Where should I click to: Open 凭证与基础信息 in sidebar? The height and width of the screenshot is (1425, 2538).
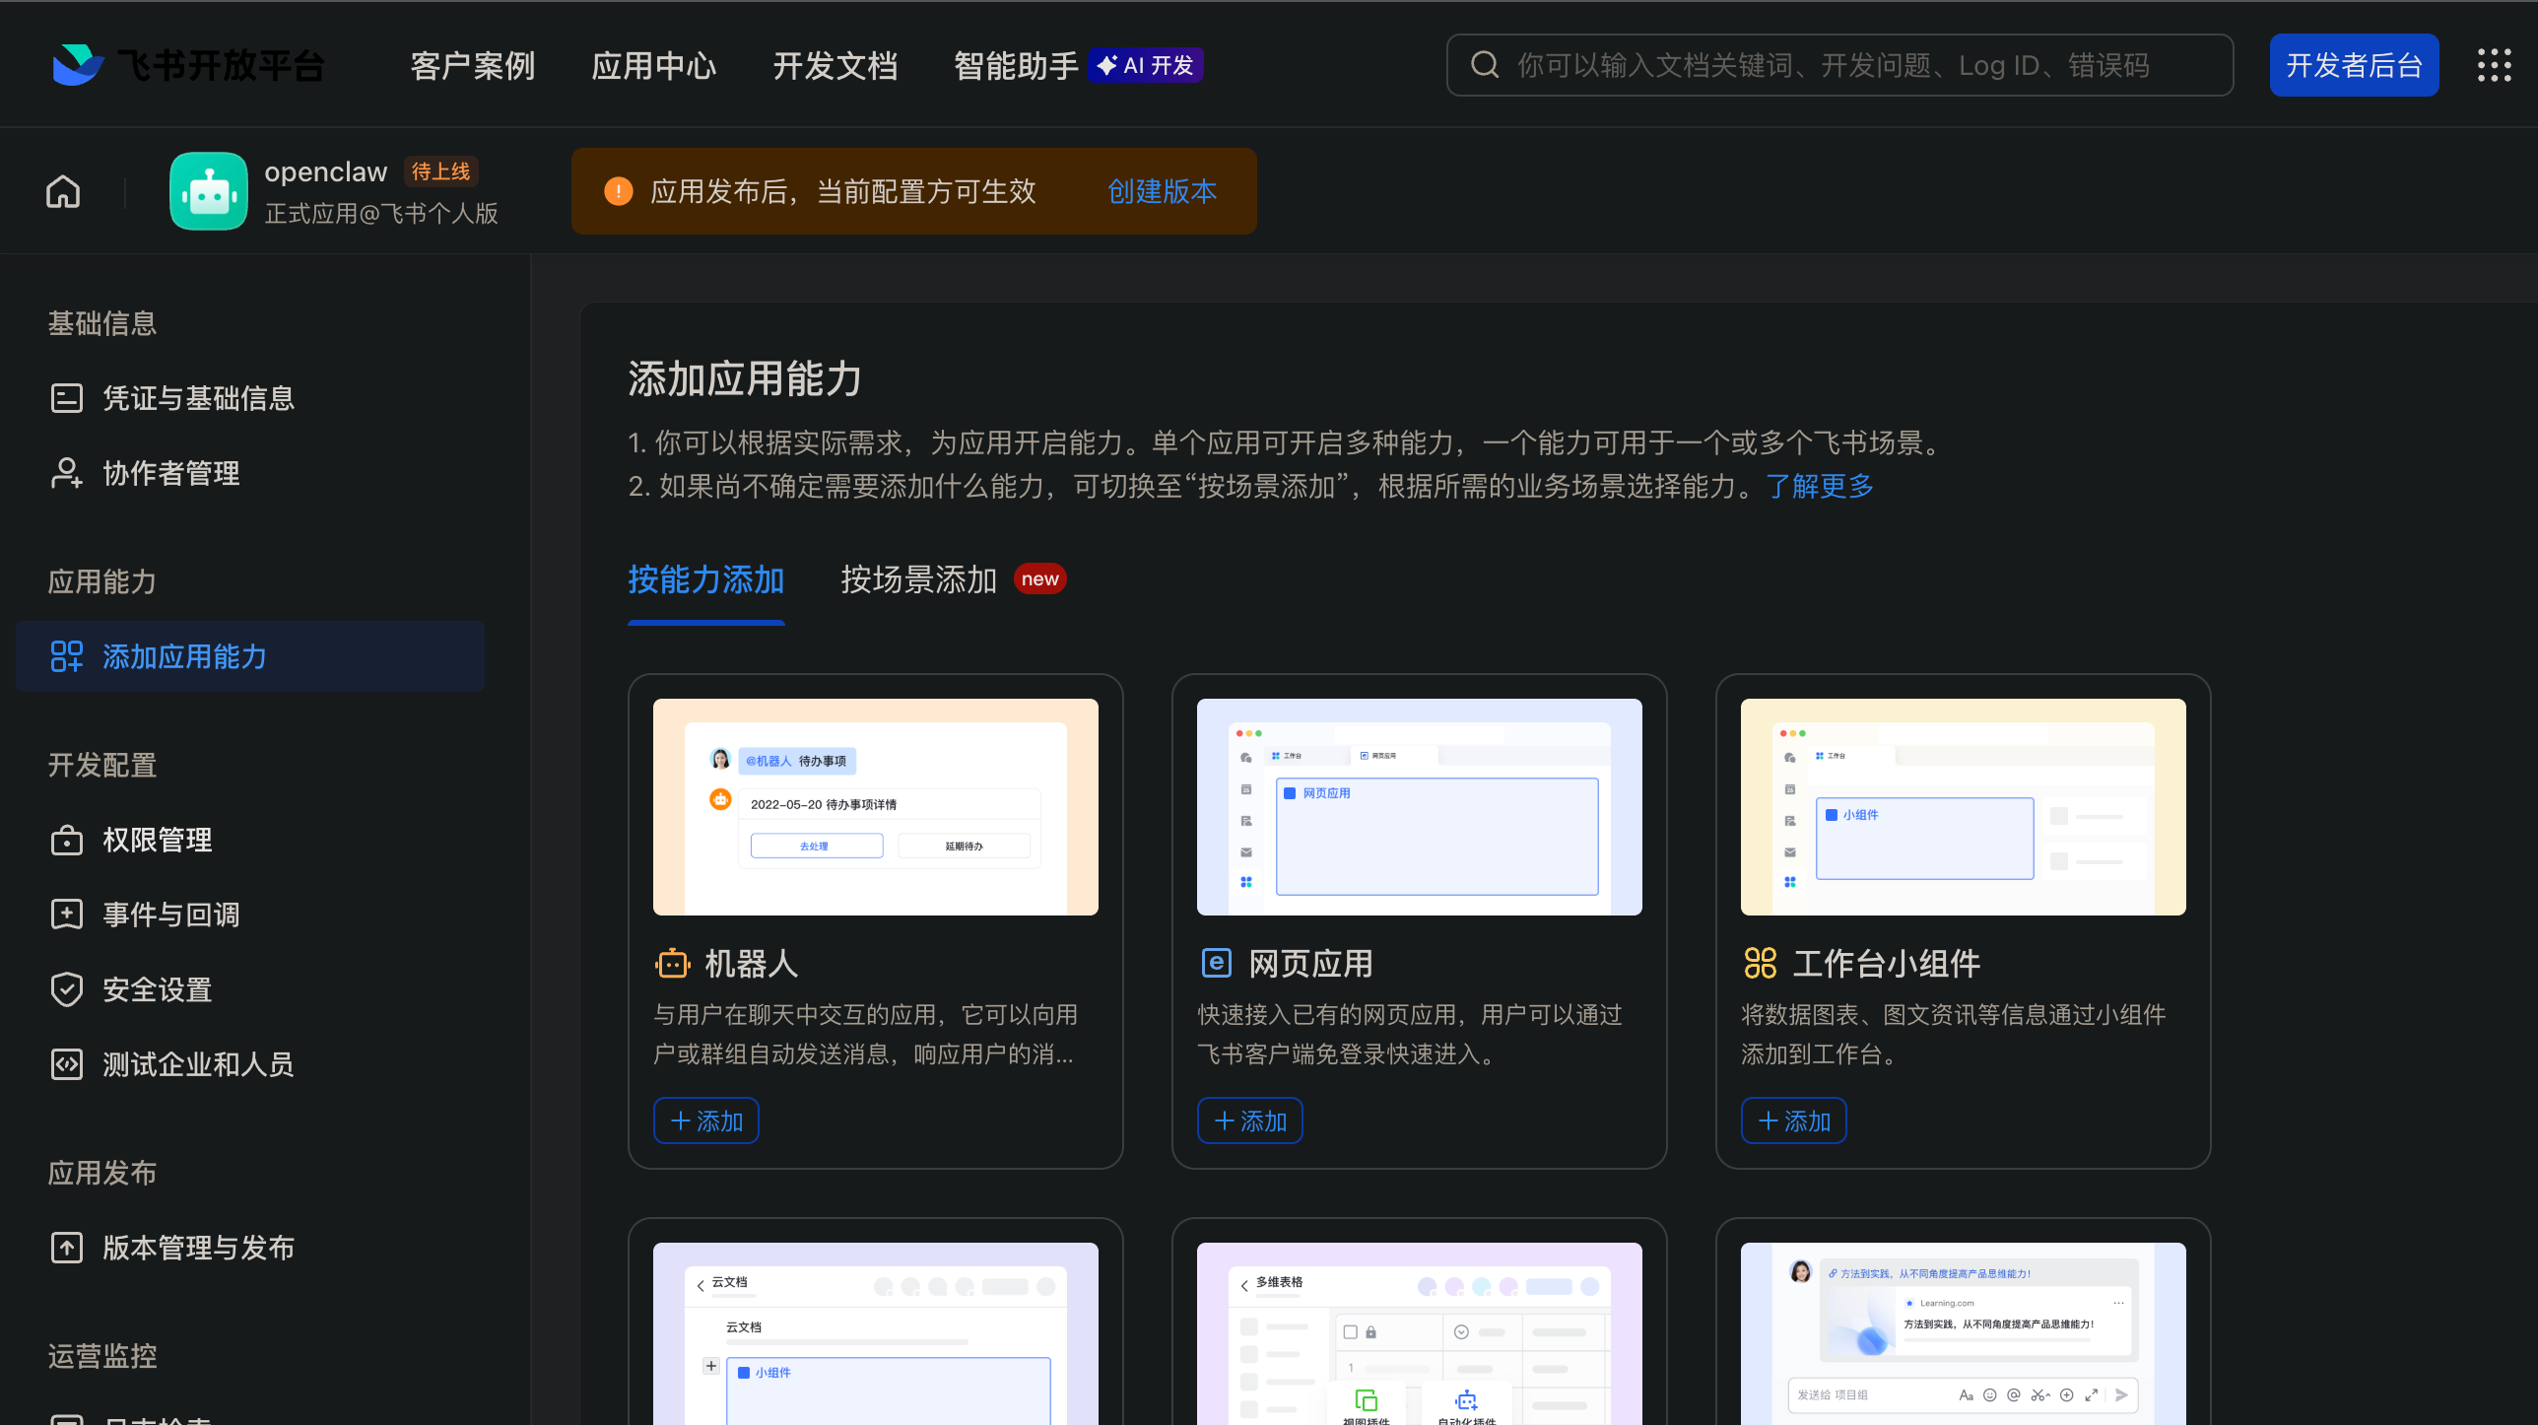pos(250,398)
